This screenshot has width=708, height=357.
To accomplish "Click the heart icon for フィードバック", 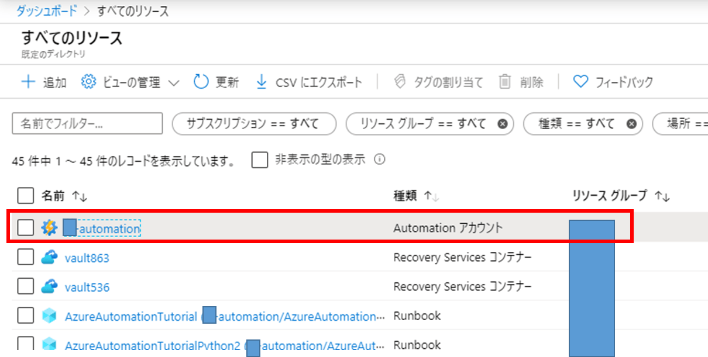I will 580,82.
